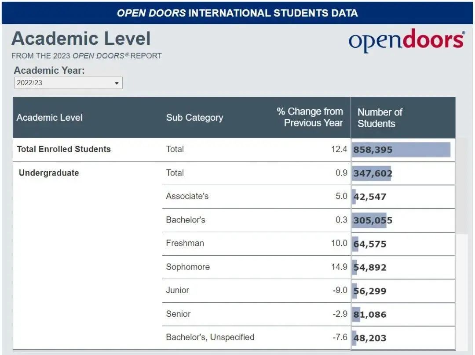Click the opendoors logo
The width and height of the screenshot is (475, 355).
click(x=407, y=40)
